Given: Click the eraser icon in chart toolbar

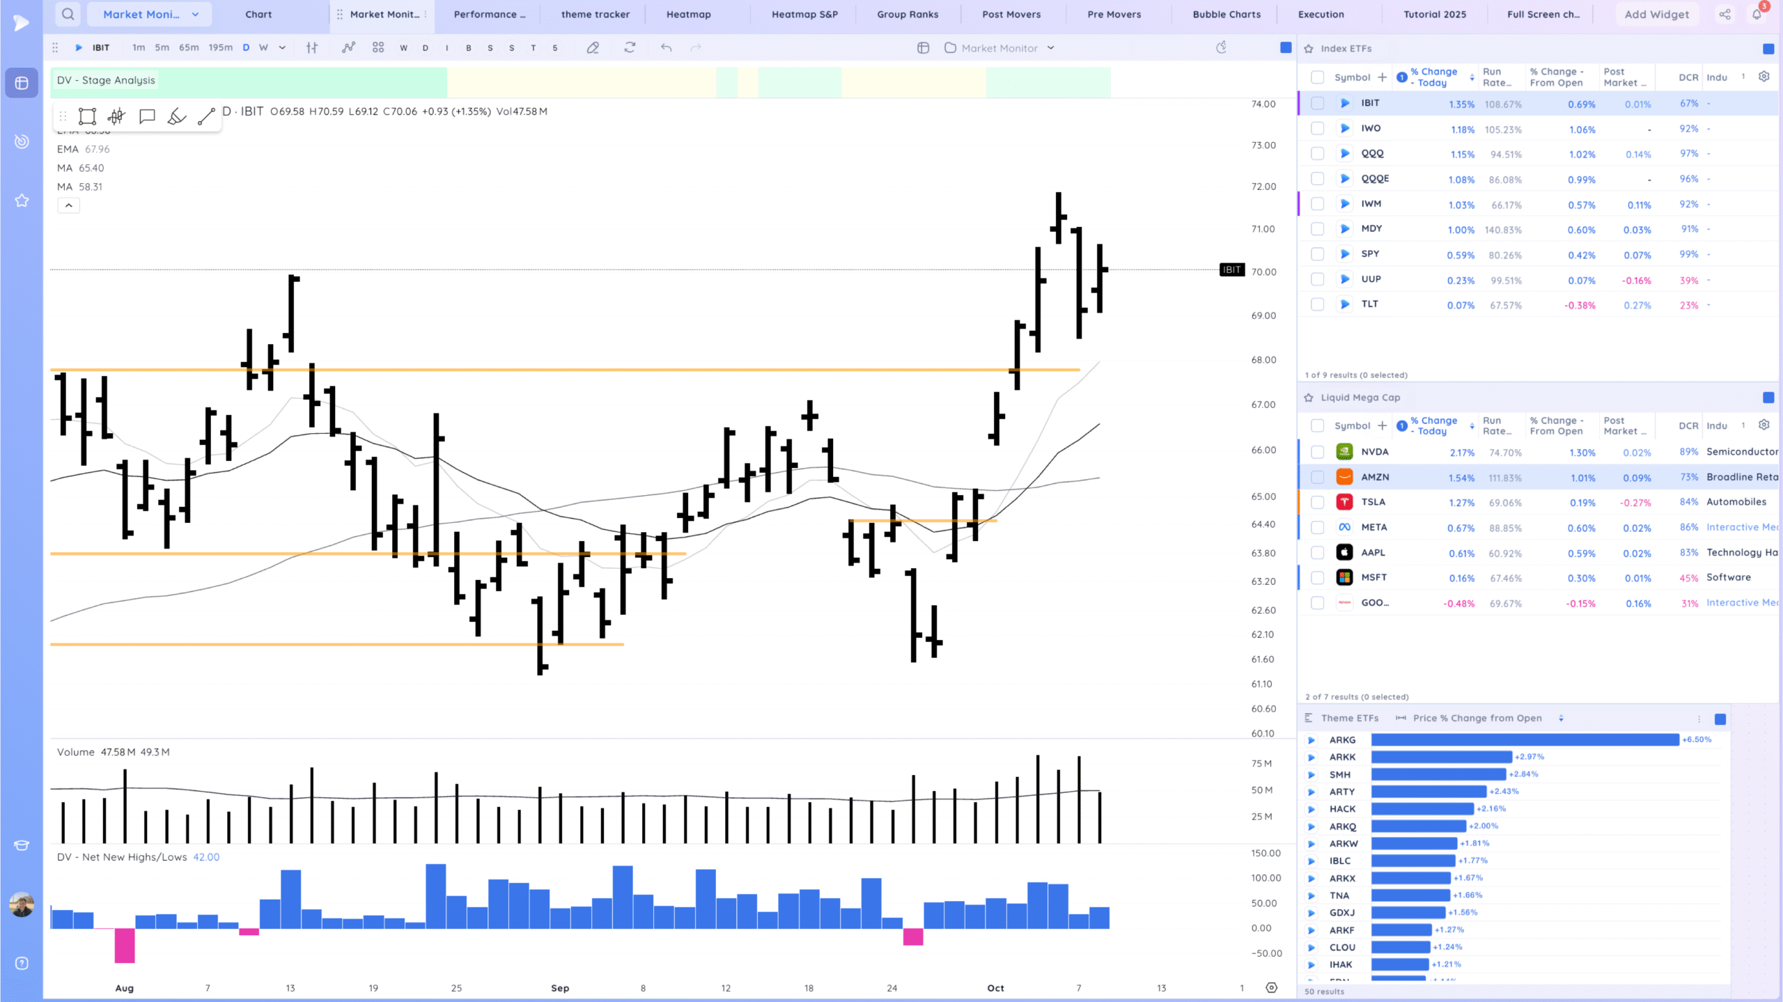Looking at the screenshot, I should pos(593,47).
